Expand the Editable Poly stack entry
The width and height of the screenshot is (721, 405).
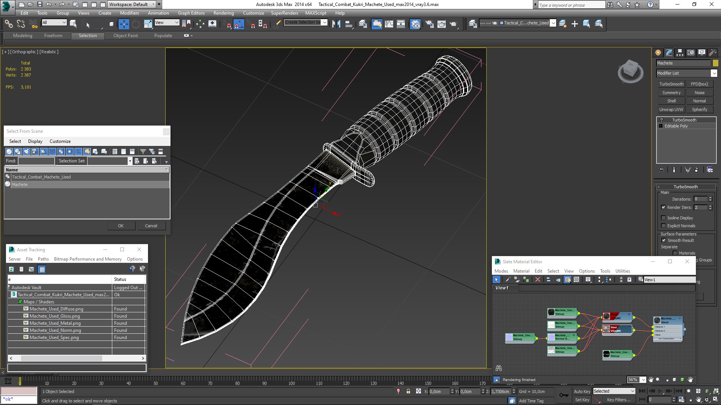661,126
